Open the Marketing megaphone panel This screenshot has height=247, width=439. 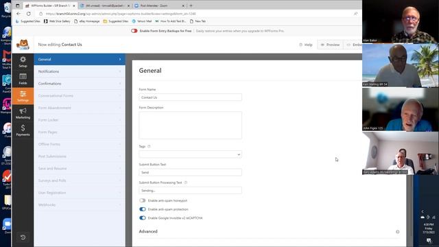click(x=23, y=113)
